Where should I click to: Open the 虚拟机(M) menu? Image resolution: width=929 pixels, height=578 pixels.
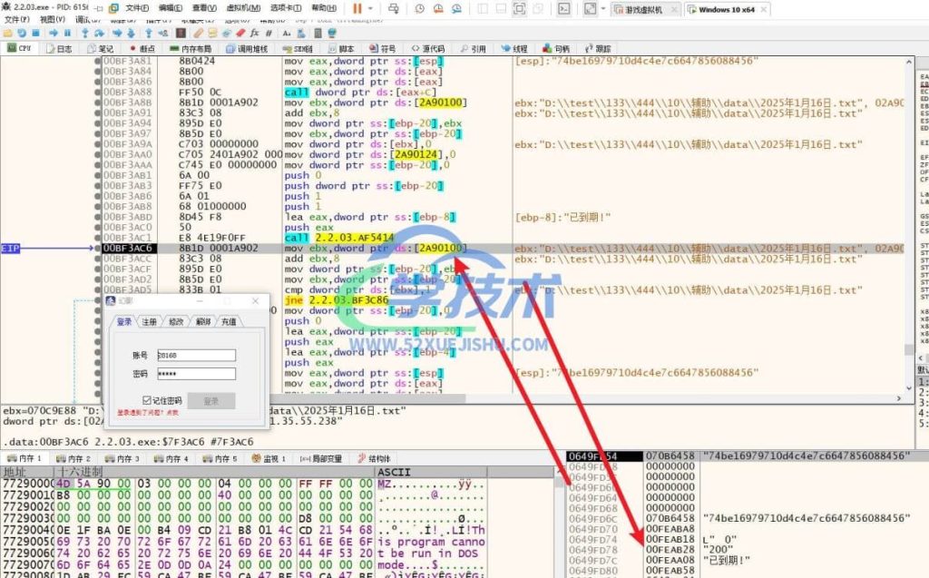pos(240,8)
